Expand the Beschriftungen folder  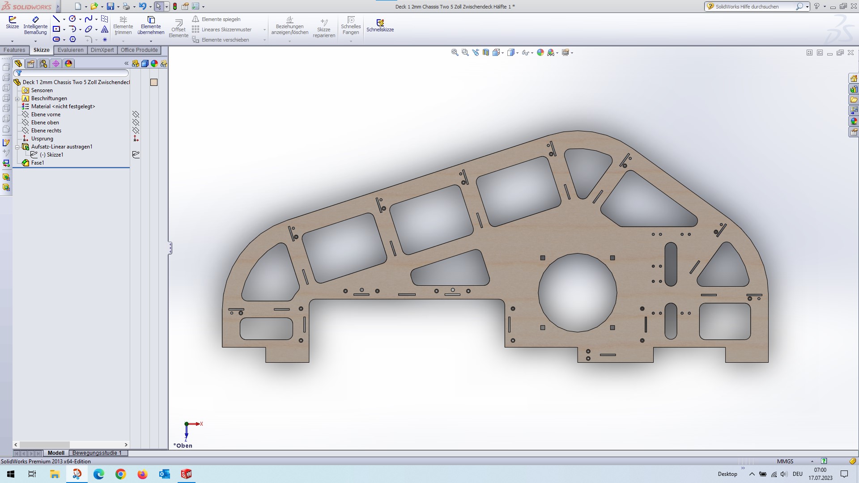[x=17, y=98]
